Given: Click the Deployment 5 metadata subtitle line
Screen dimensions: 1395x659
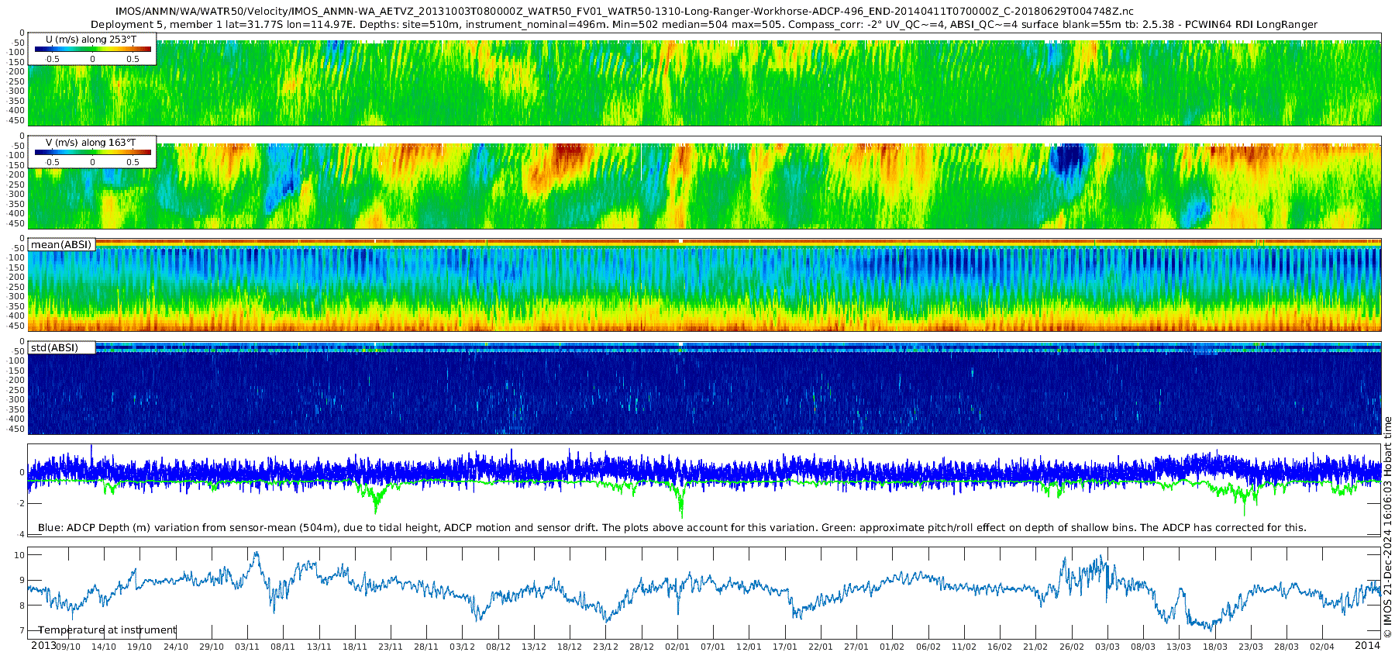Looking at the screenshot, I should 704,25.
